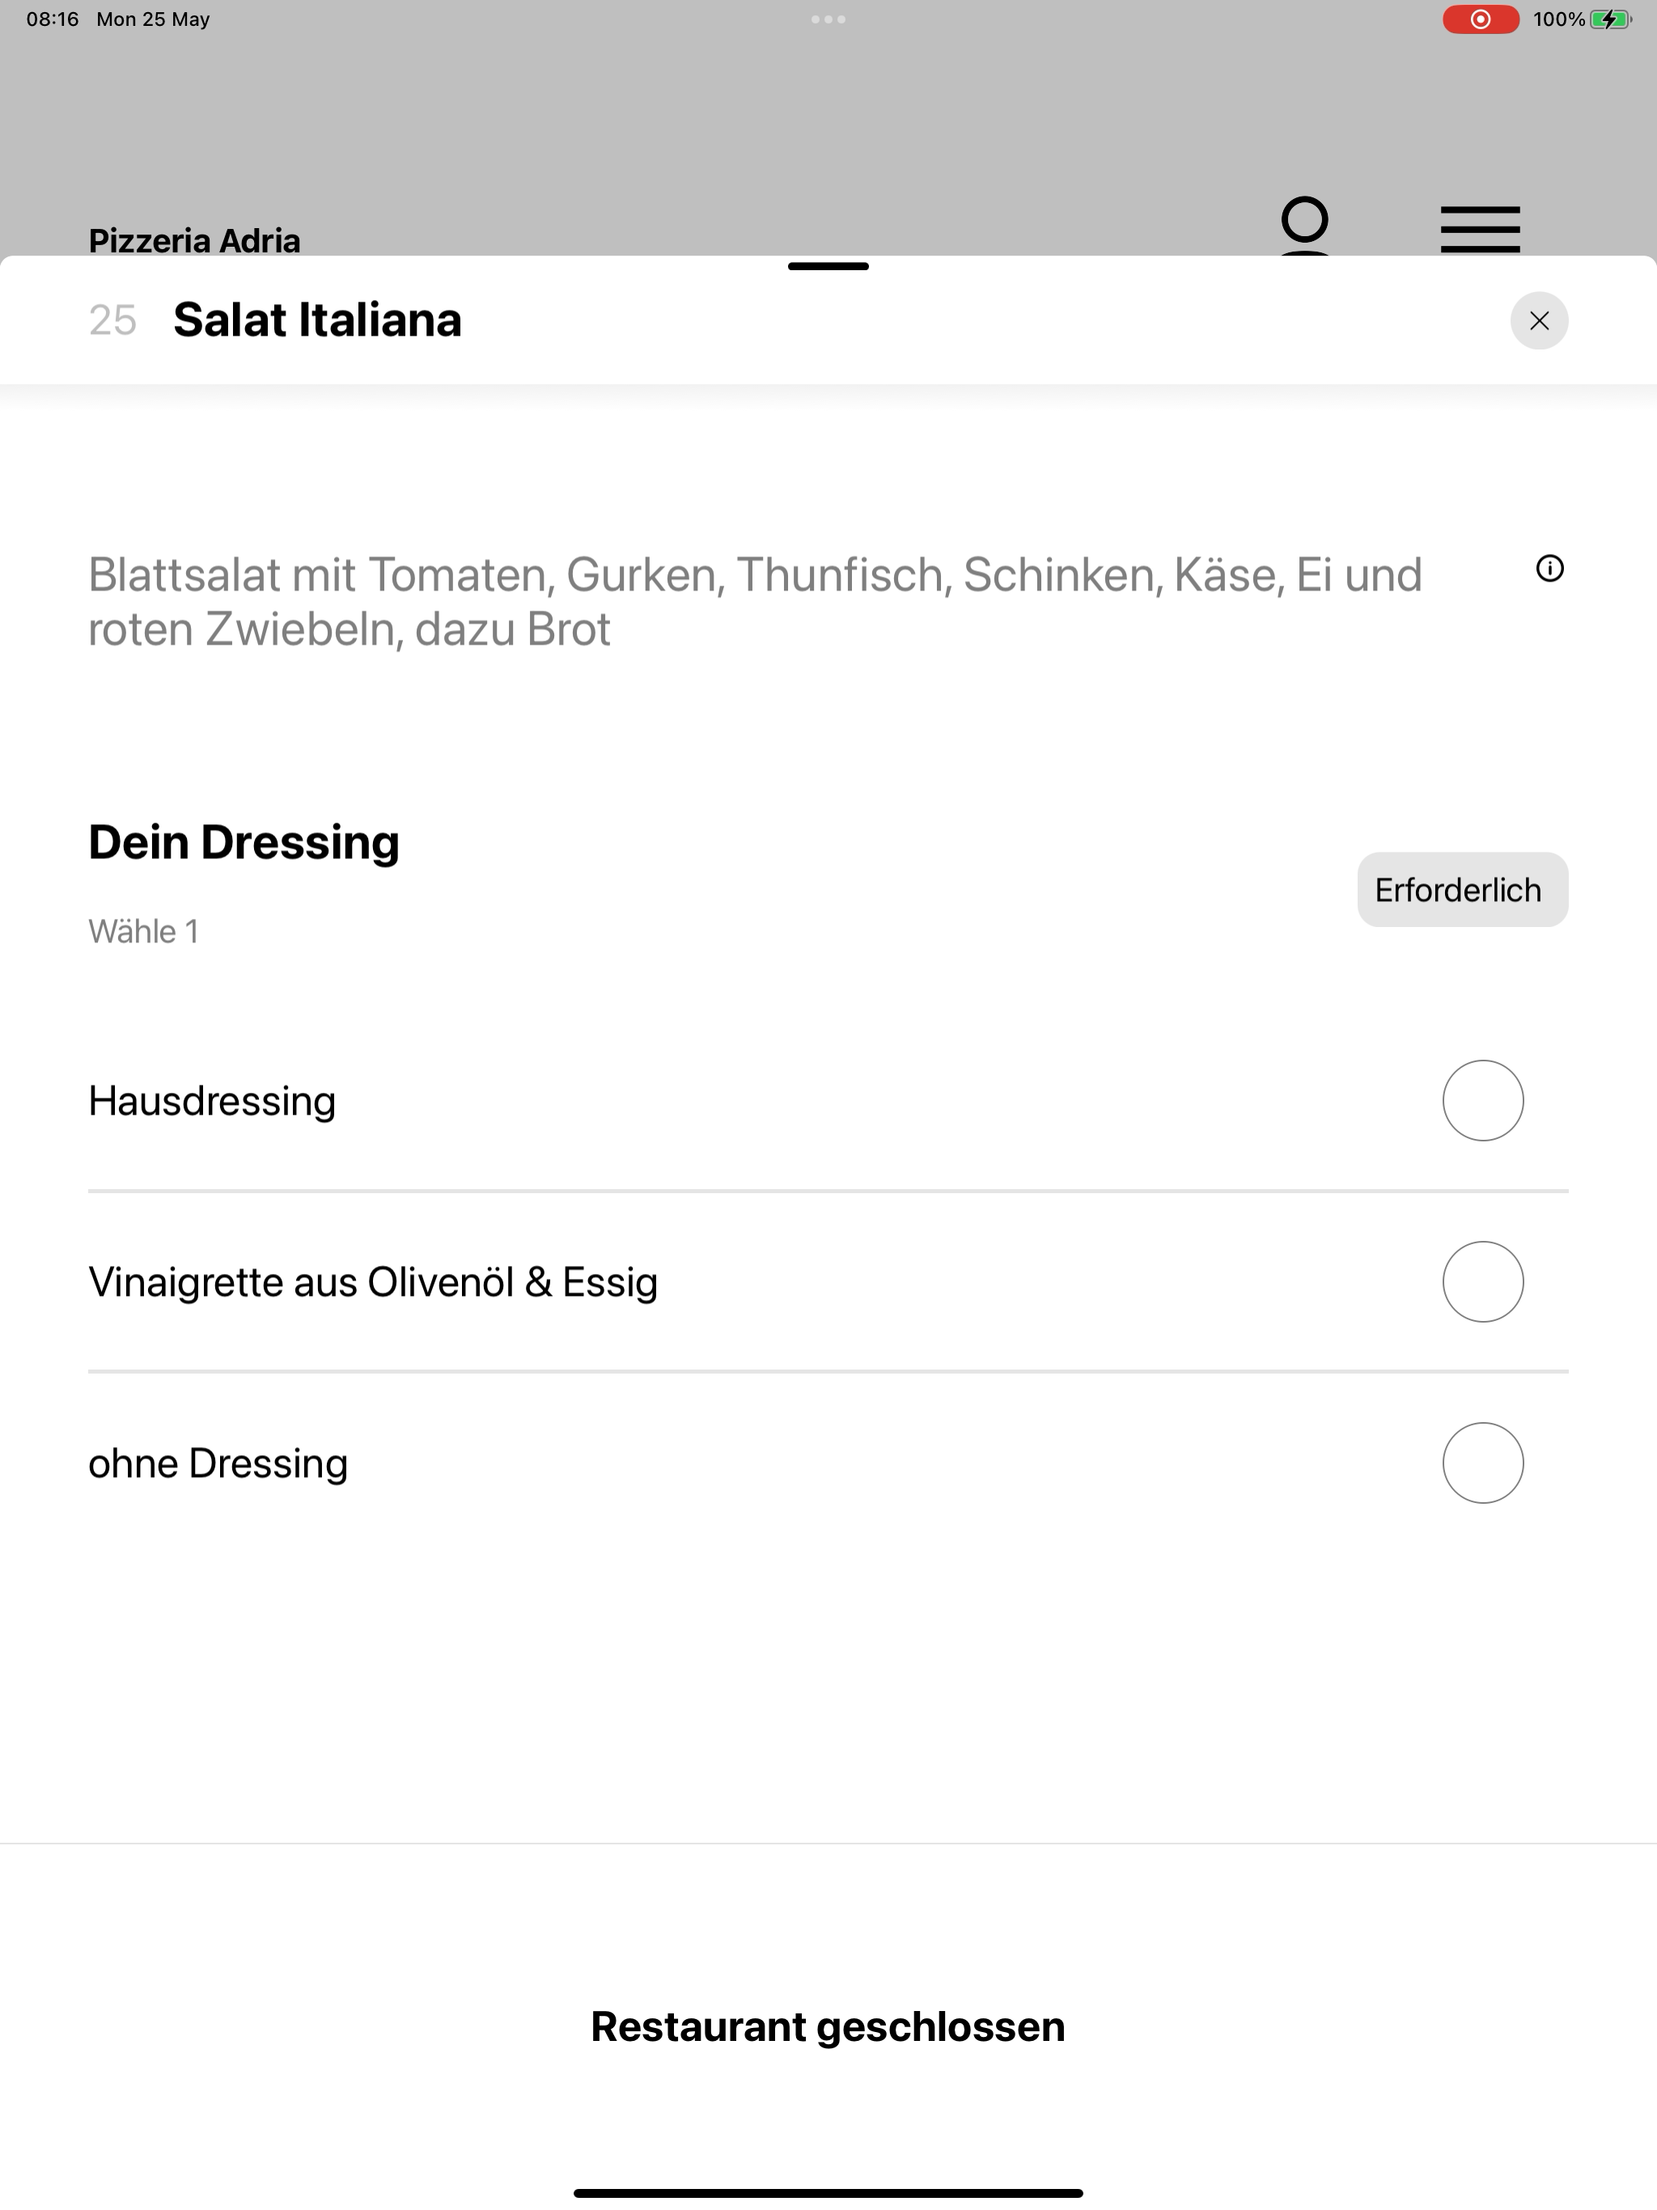
Task: Close the Salat Italiana dialog
Action: click(x=1538, y=320)
